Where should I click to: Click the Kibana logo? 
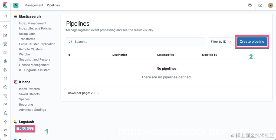[5, 5]
